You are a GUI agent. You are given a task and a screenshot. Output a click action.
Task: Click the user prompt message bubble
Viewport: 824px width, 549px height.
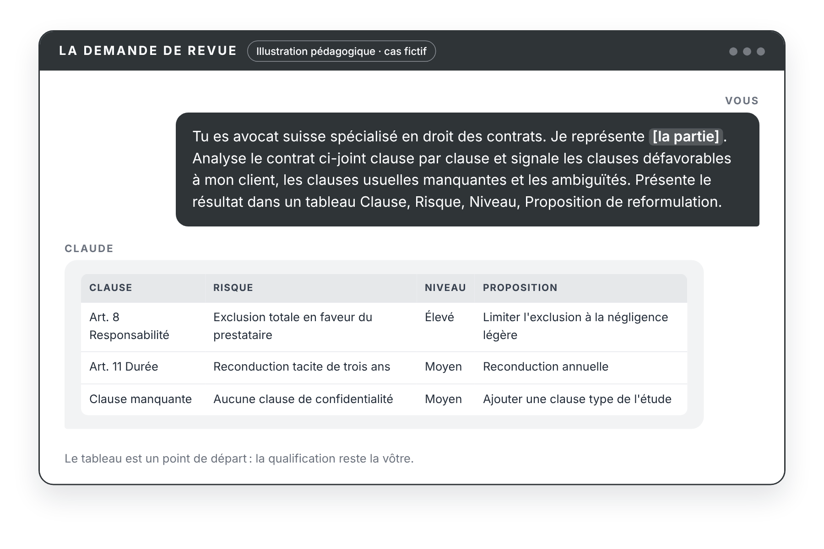point(467,169)
